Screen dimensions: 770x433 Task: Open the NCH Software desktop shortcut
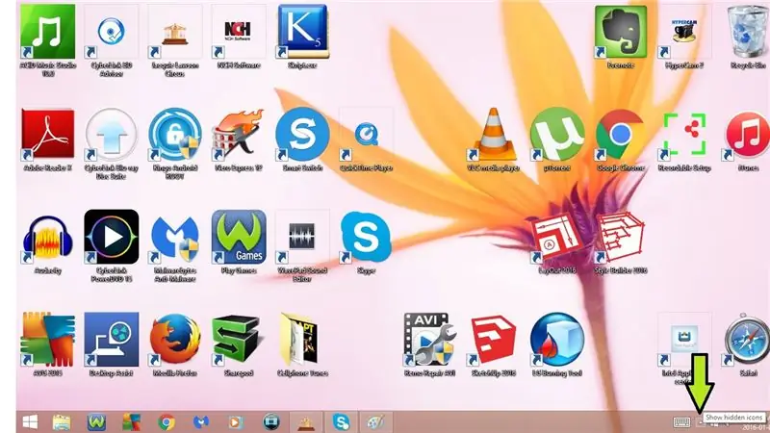click(x=238, y=33)
